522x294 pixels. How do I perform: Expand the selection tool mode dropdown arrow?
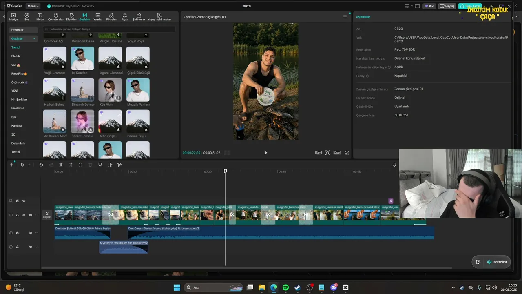pos(29,165)
